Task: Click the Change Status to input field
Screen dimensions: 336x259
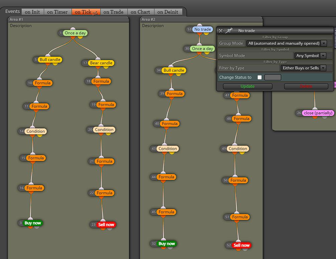Action: click(x=272, y=77)
